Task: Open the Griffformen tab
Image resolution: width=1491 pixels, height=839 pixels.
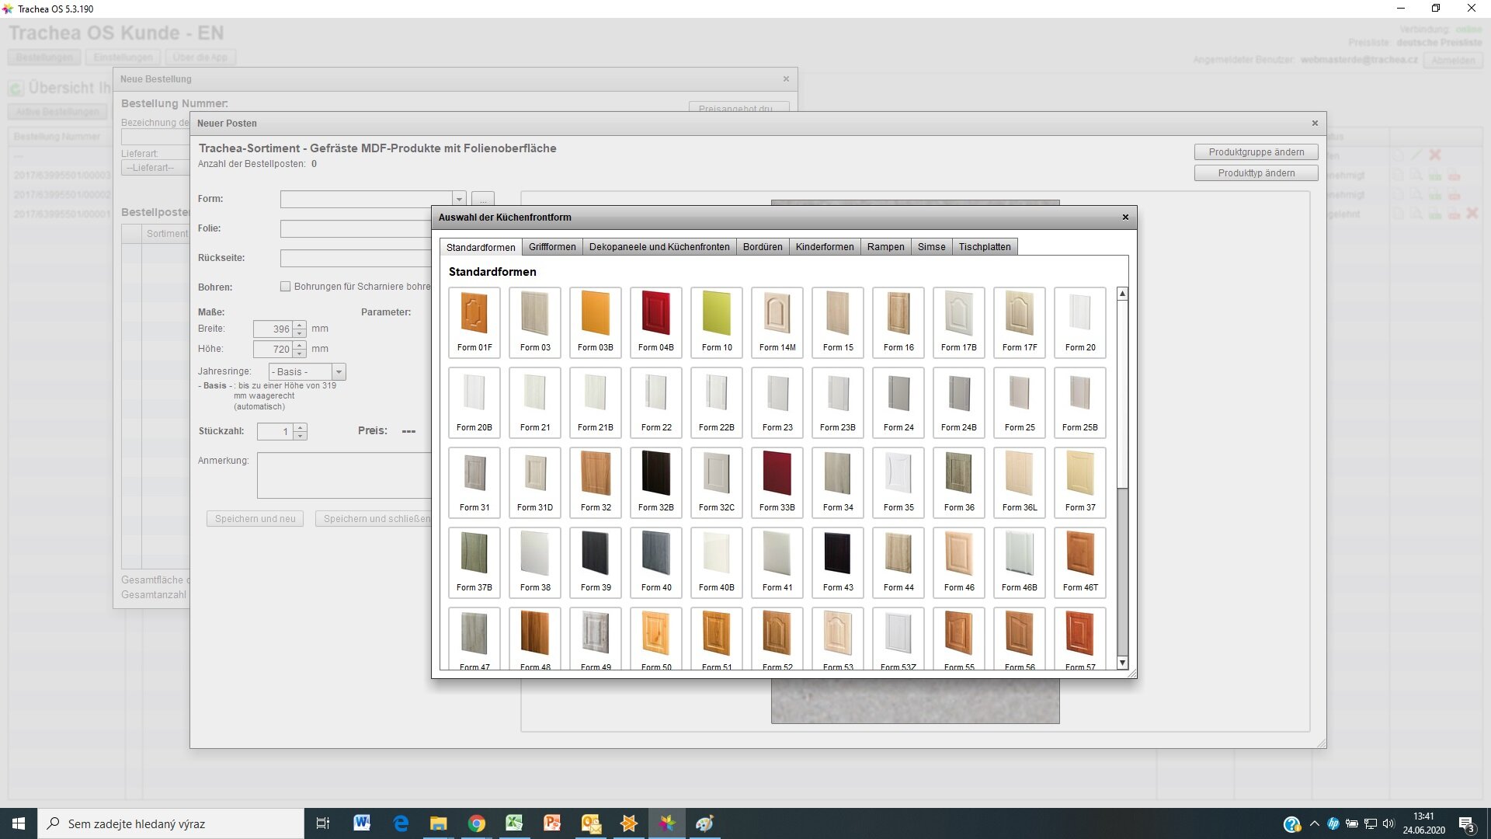Action: [552, 247]
